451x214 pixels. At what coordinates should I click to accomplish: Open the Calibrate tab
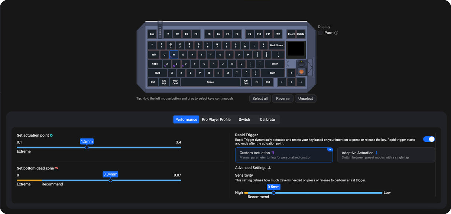point(267,120)
